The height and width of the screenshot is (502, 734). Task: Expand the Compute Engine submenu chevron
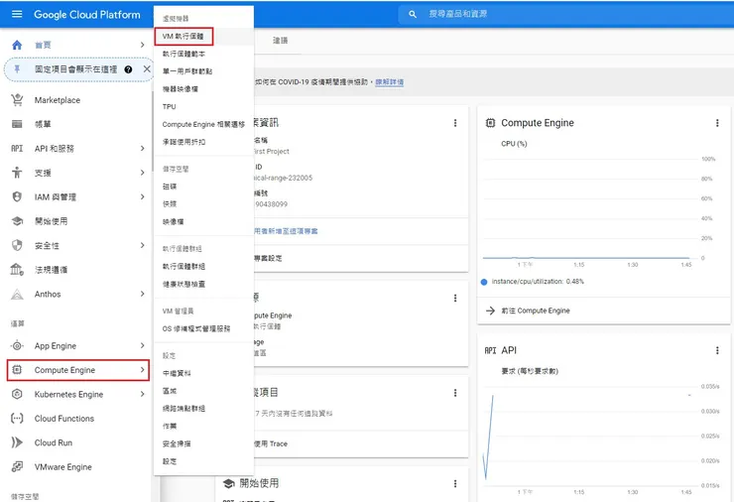142,370
